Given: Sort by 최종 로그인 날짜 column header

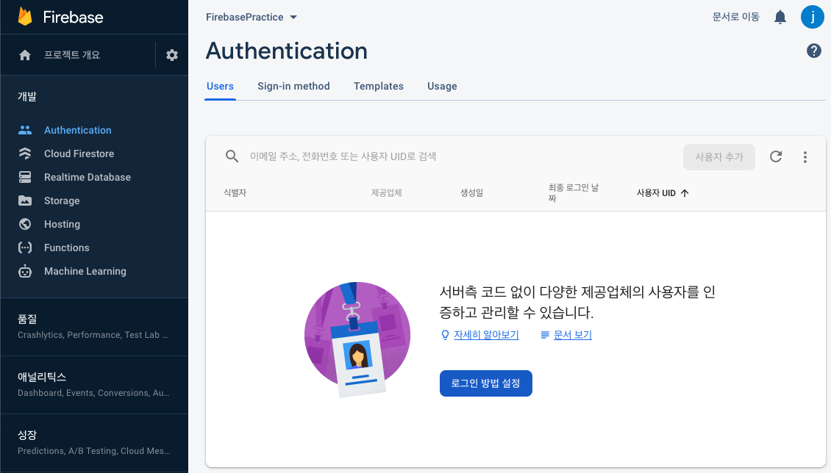Looking at the screenshot, I should (574, 193).
